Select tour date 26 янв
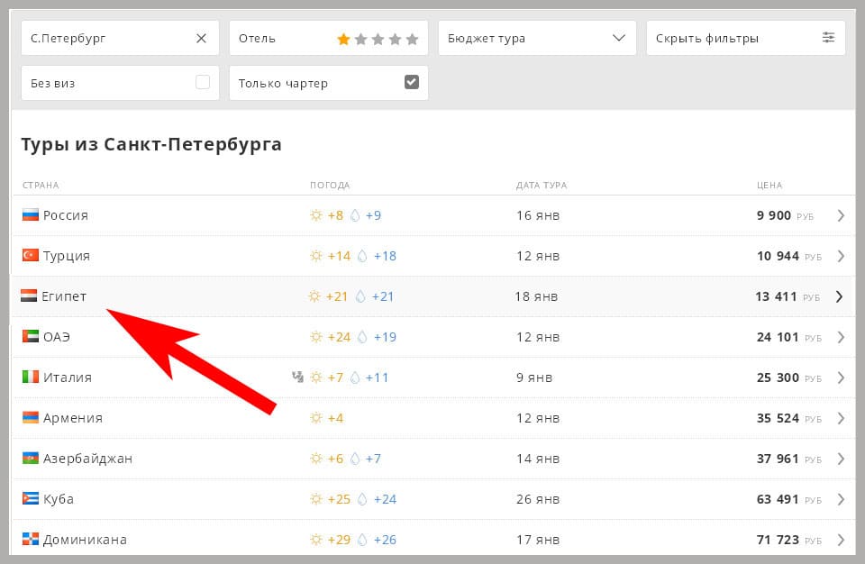865x564 pixels. coord(538,499)
